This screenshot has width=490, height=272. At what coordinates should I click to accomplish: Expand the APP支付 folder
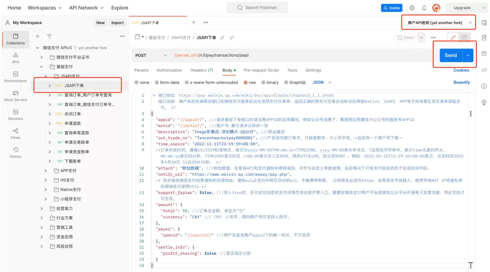pos(46,170)
